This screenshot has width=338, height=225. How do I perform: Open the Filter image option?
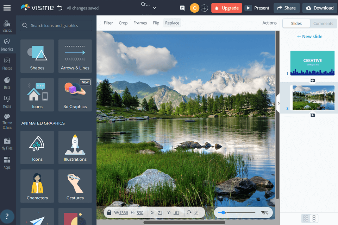click(x=108, y=23)
